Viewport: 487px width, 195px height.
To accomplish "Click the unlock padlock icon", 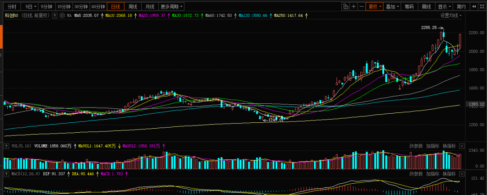I will (345, 6).
